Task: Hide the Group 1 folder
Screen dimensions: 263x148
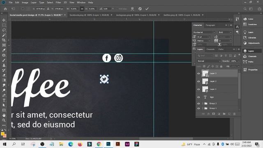Action: [198, 109]
